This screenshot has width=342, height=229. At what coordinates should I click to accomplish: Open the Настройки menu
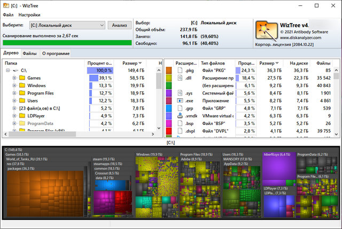tap(29, 14)
